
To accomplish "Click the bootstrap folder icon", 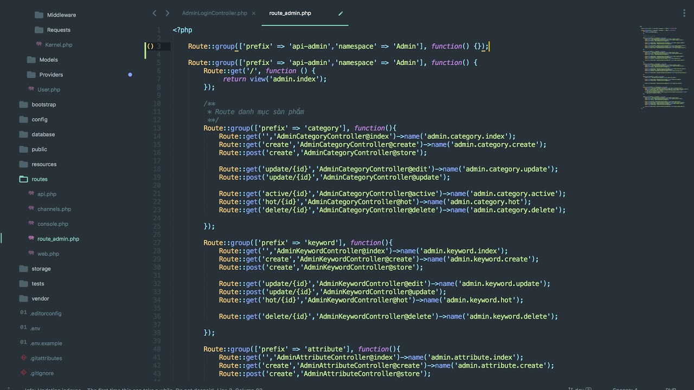I will (x=23, y=105).
